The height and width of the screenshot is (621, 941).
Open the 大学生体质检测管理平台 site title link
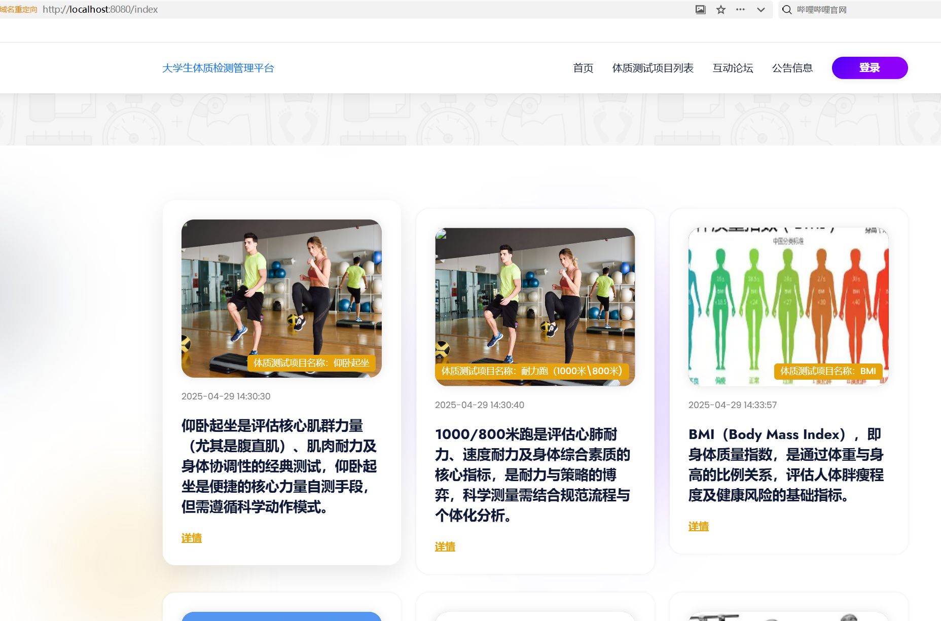click(x=218, y=68)
